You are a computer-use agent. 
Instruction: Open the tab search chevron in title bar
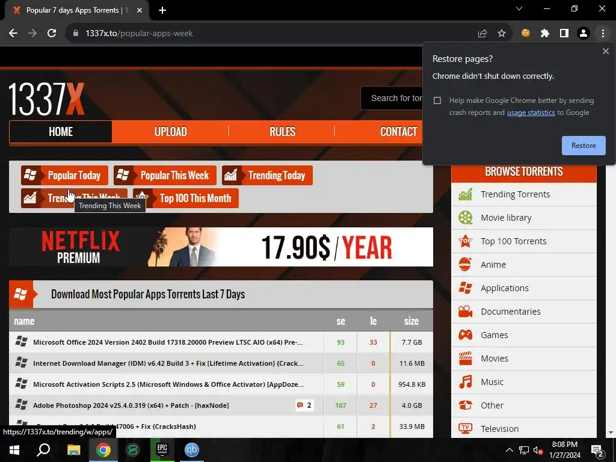(x=519, y=8)
